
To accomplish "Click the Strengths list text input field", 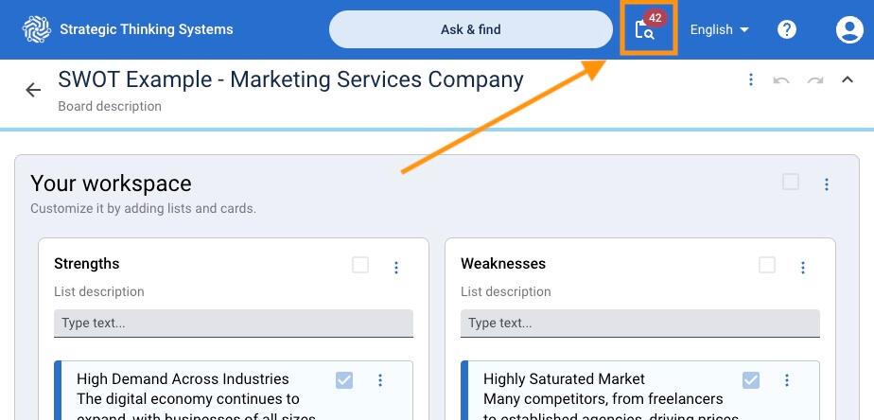I will tap(234, 324).
